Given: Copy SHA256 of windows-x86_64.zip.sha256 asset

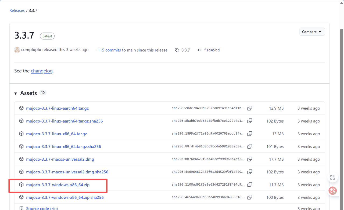Looking at the screenshot, I should point(250,197).
